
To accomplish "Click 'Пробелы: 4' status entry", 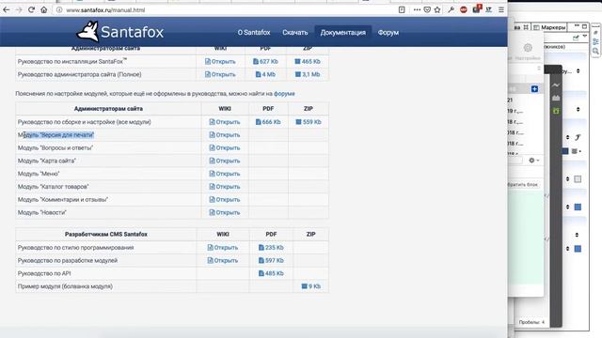I will (531, 322).
